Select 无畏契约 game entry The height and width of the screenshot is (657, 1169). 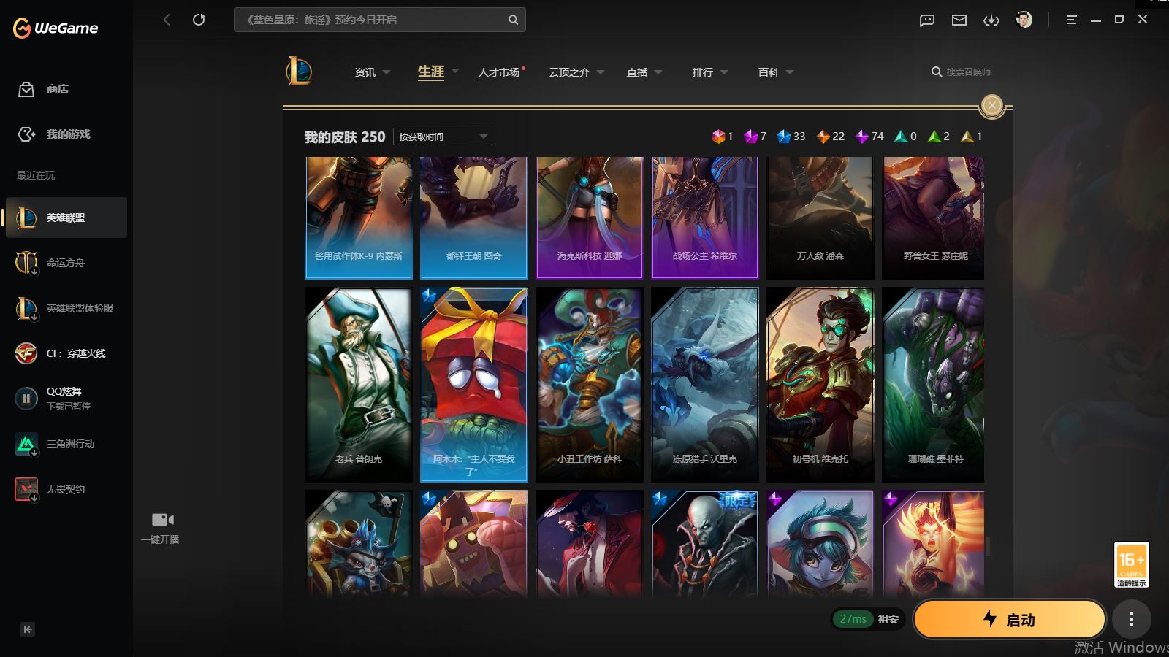tap(66, 489)
